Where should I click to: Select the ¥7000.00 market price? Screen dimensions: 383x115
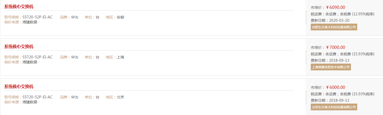tap(336, 47)
